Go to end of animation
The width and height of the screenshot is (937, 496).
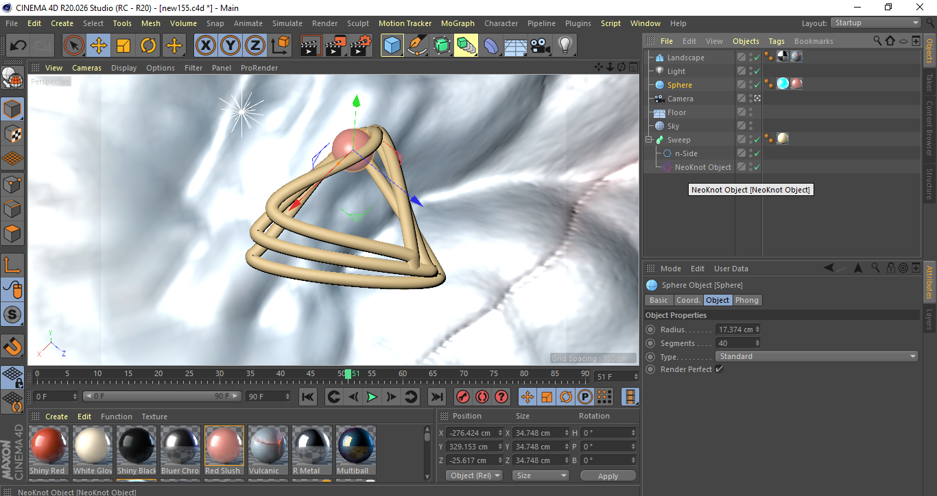coord(436,397)
